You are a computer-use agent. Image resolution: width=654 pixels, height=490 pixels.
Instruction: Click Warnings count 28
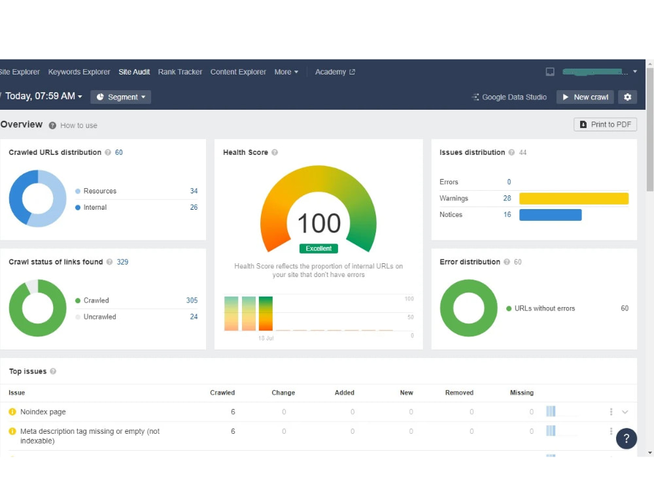click(507, 199)
